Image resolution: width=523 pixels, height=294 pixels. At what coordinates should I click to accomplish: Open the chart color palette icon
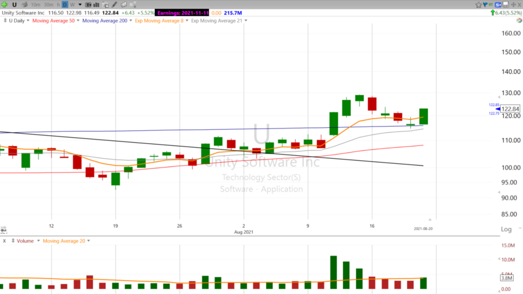[x=519, y=20]
